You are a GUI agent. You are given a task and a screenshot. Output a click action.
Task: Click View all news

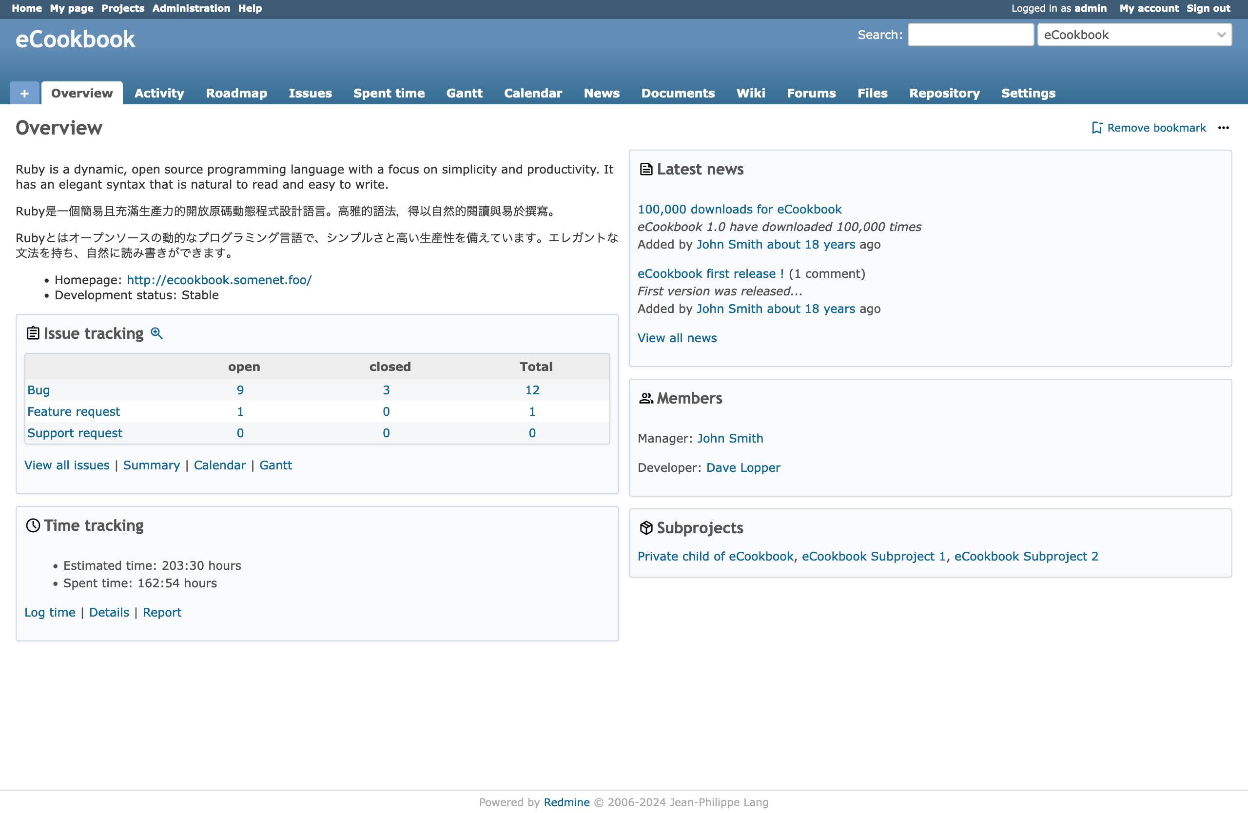tap(677, 338)
